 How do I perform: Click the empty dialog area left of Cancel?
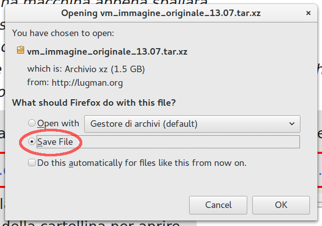pos(100,204)
